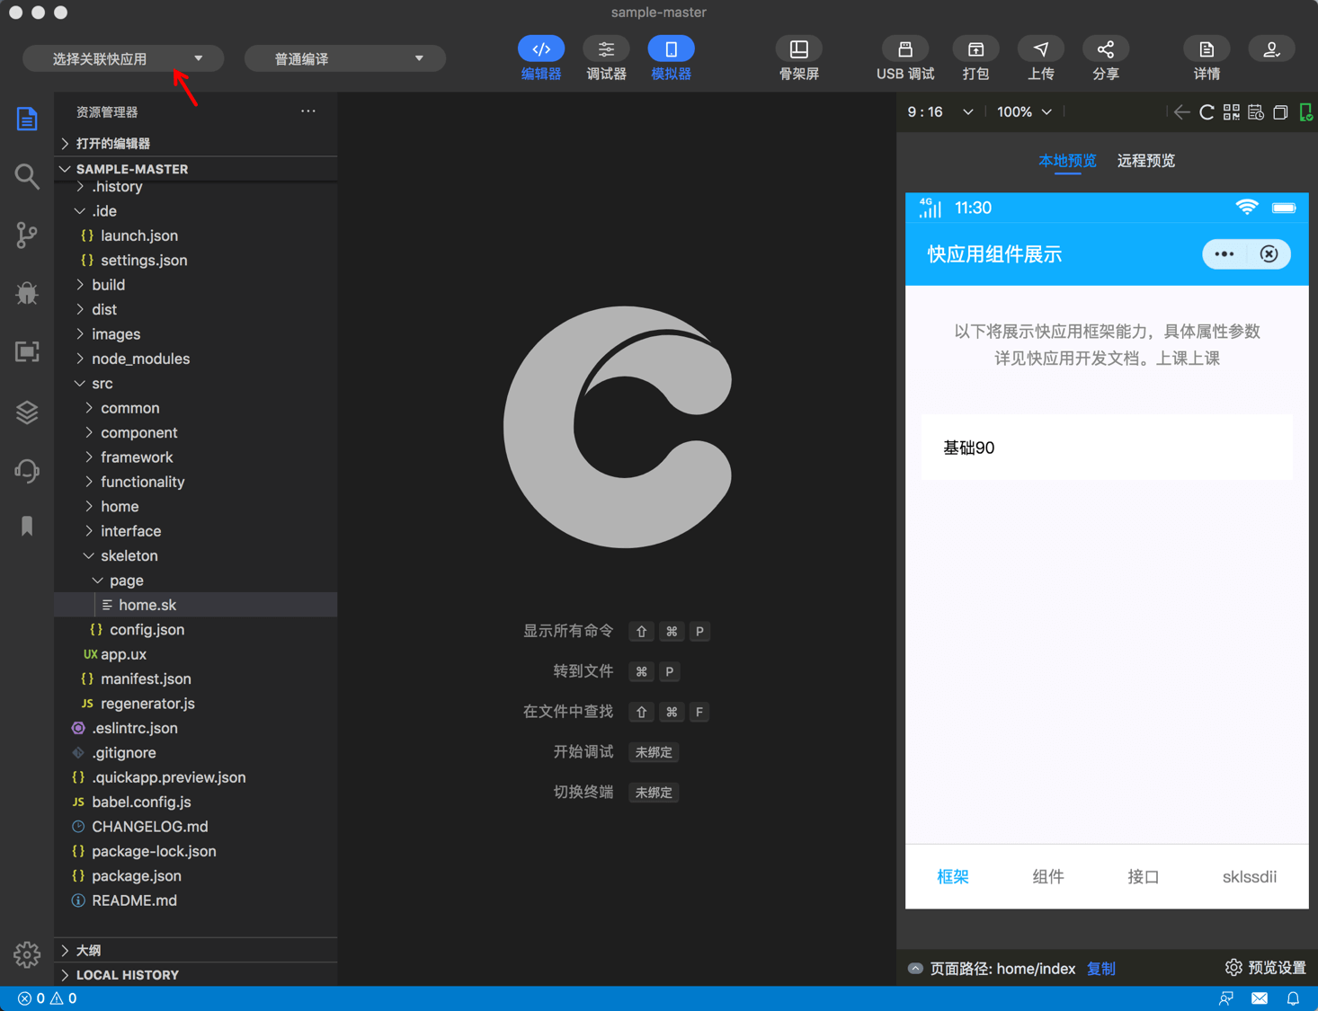Refresh the device preview
Image resolution: width=1318 pixels, height=1011 pixels.
point(1207,111)
